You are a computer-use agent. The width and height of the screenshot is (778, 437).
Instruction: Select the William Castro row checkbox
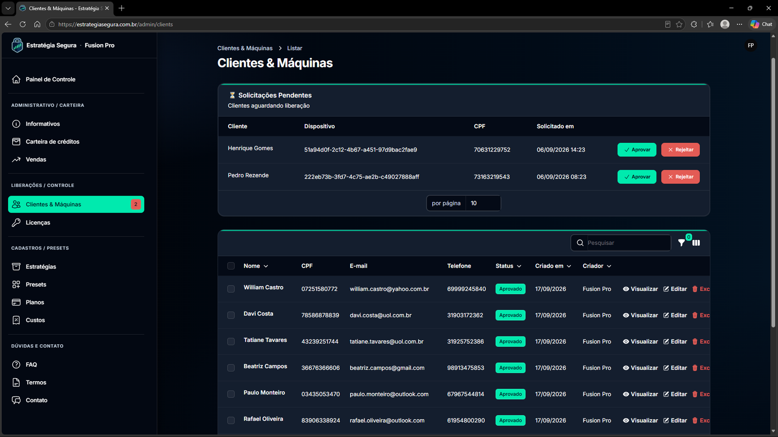coord(231,289)
